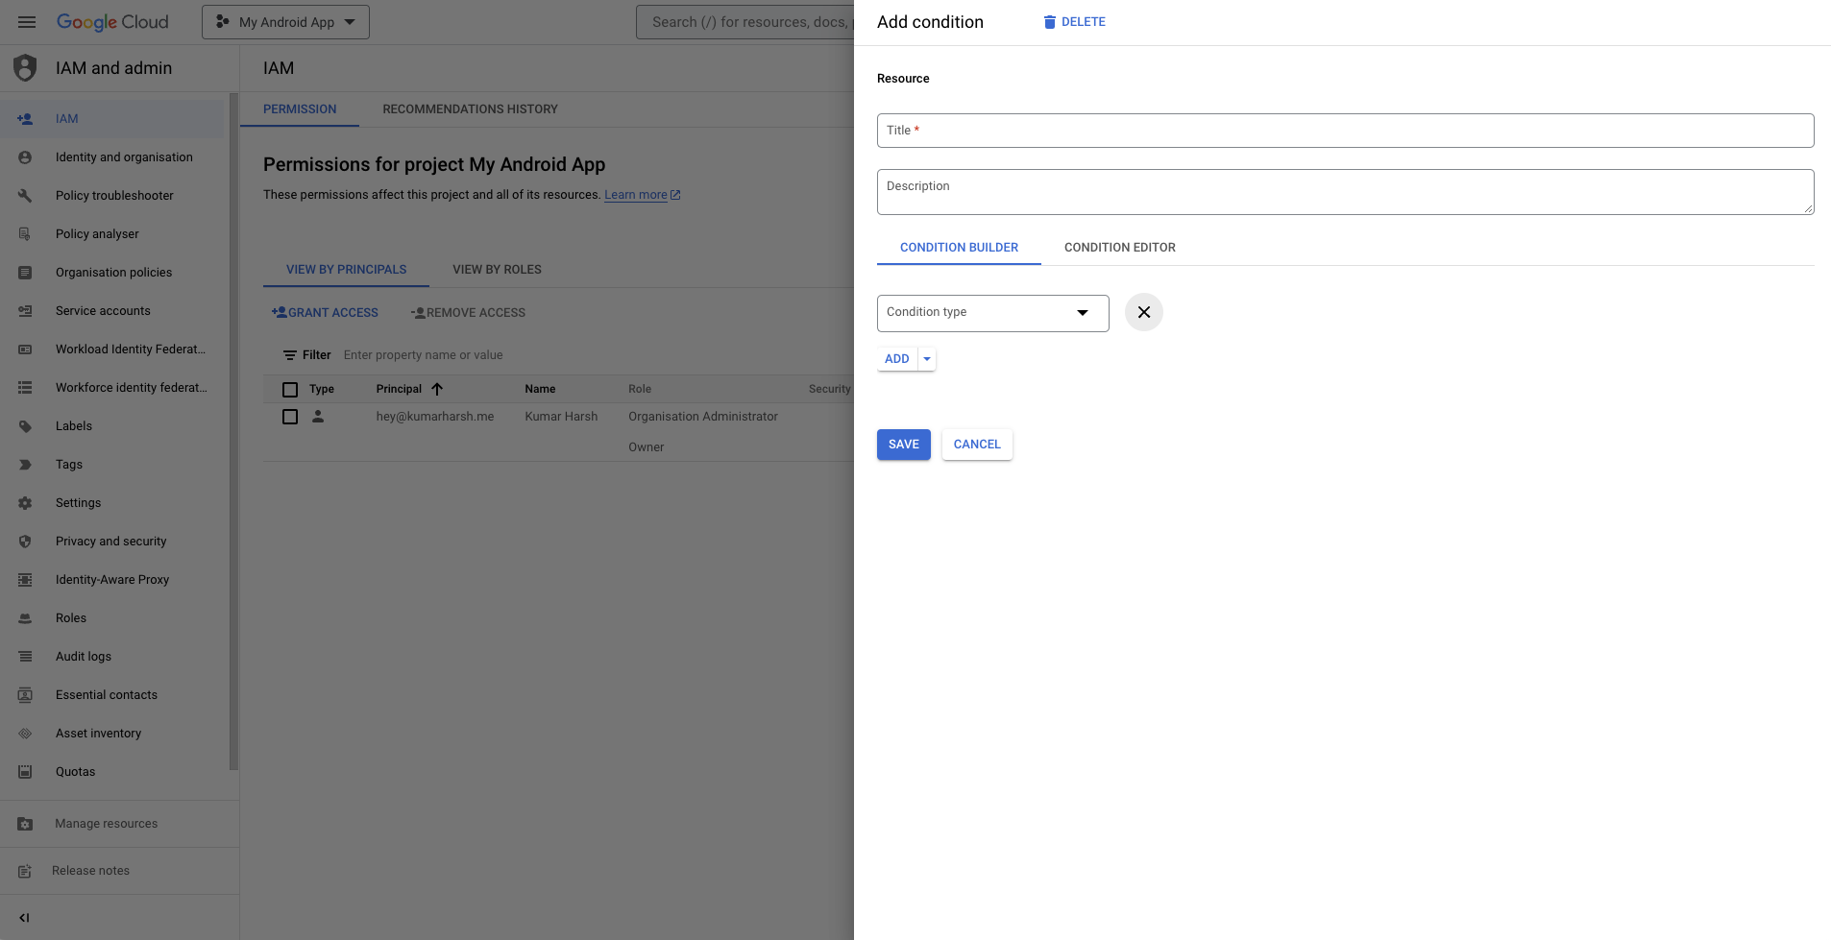Image resolution: width=1831 pixels, height=940 pixels.
Task: Click the Settings gear icon in sidebar
Action: (x=25, y=503)
